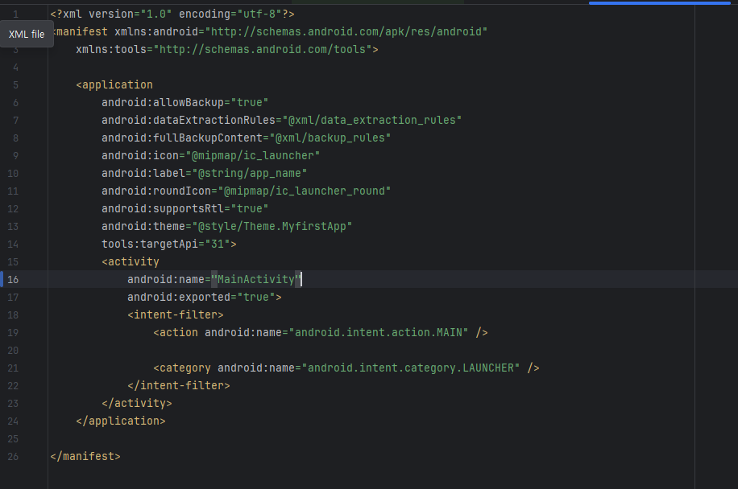Click the "true" value of supportsRtl
The width and height of the screenshot is (738, 489).
250,208
